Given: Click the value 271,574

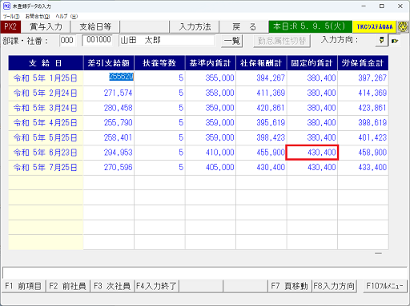Looking at the screenshot, I should (118, 93).
